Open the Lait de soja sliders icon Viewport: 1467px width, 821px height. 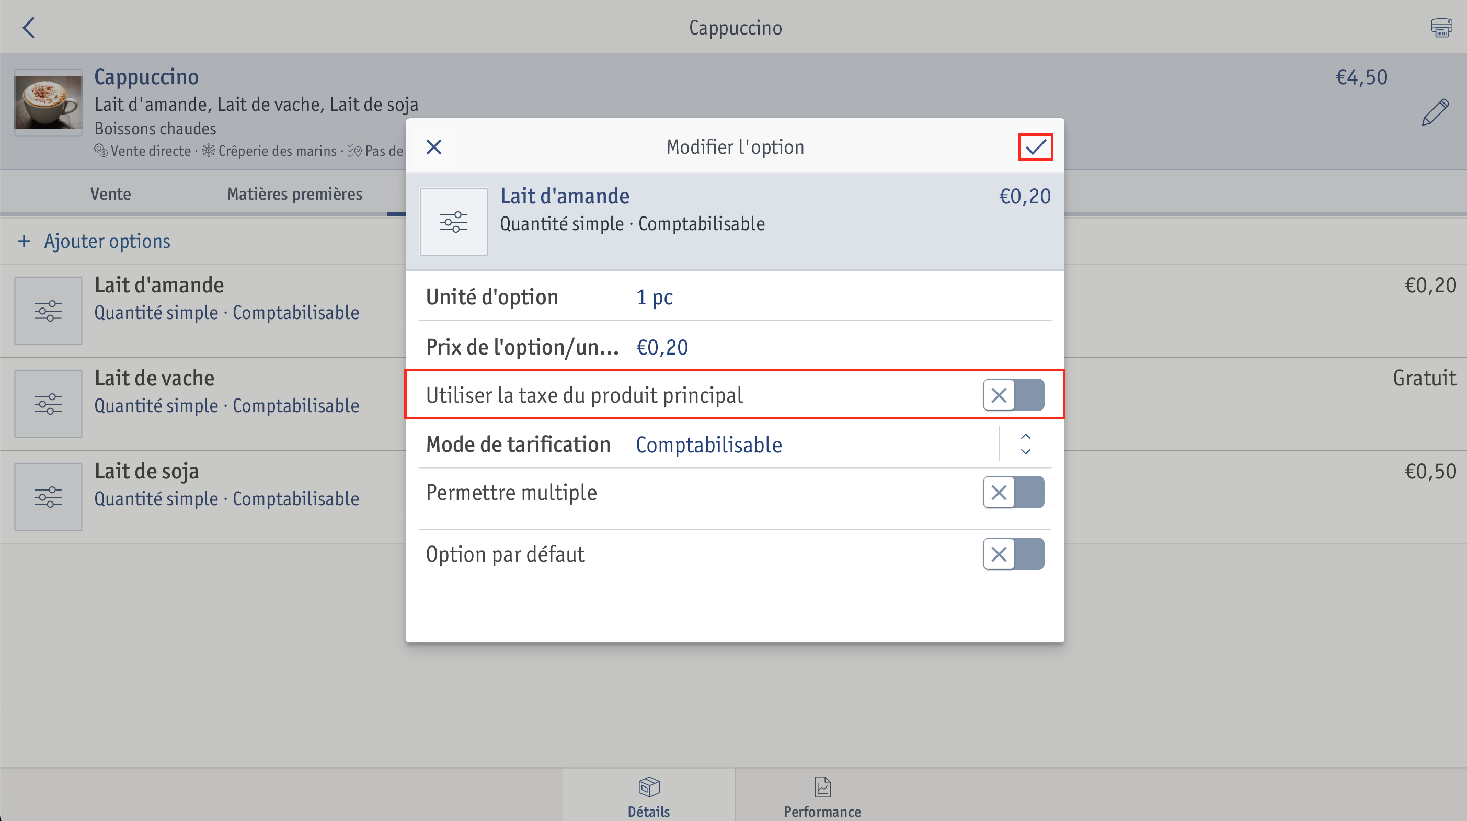49,497
